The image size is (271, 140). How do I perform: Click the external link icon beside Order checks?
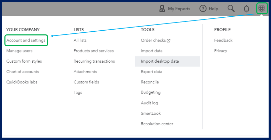[x=168, y=41]
